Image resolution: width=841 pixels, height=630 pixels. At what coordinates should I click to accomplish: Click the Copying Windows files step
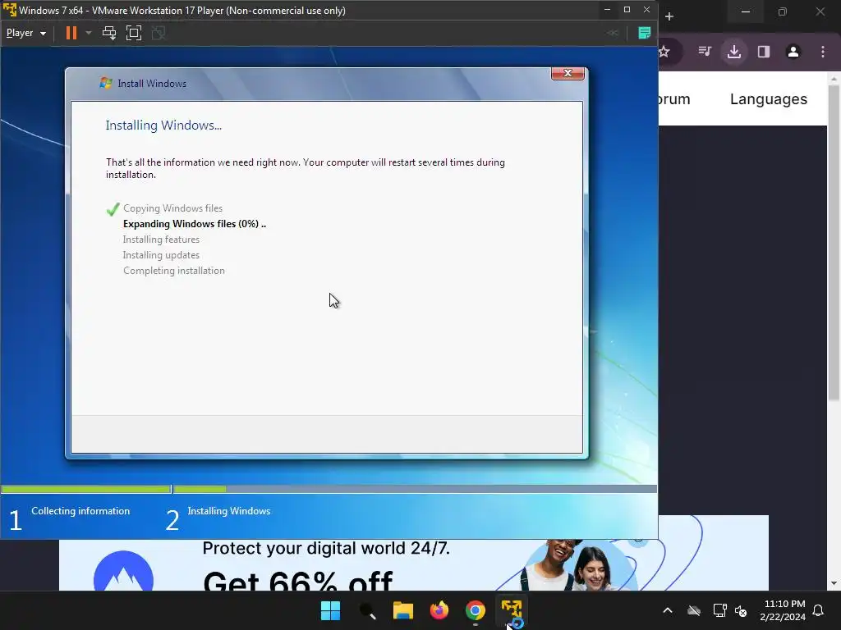point(172,208)
